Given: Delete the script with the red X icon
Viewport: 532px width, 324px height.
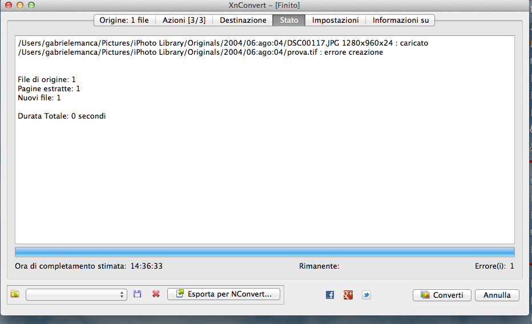Looking at the screenshot, I should pos(156,294).
